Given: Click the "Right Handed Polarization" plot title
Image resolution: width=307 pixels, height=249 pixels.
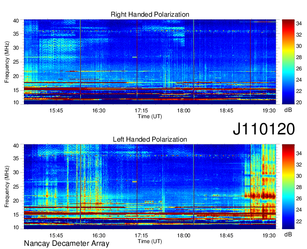Looking at the screenshot, I should 150,14.
